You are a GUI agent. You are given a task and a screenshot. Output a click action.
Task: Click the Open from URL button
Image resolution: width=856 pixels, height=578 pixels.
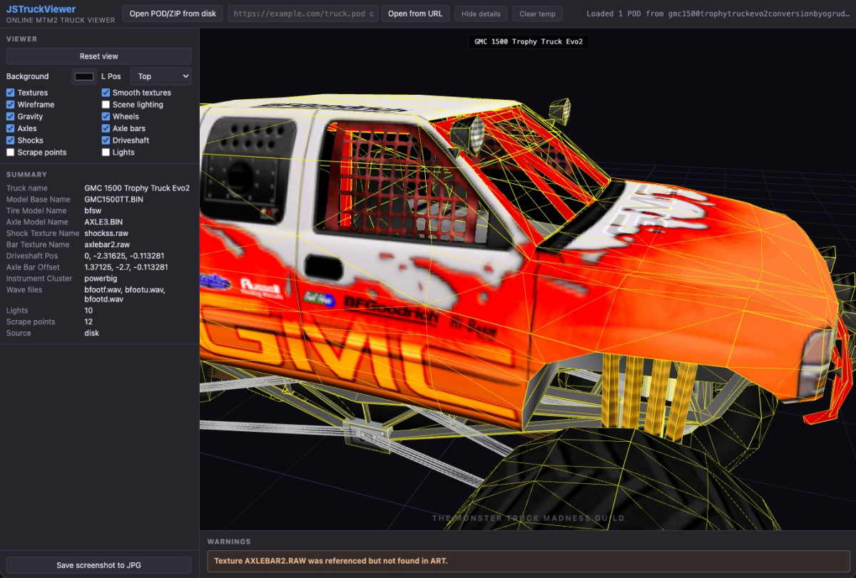click(x=415, y=14)
